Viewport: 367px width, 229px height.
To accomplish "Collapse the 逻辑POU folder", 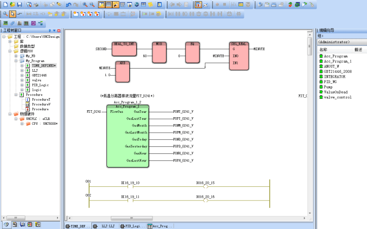I will [10, 51].
